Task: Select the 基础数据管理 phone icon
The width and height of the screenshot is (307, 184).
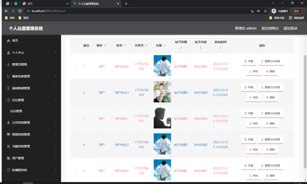Action: pos(7,88)
